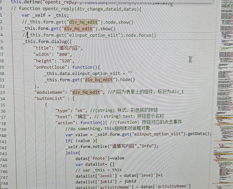
Task: Click line number 748 in the gutter
Action: coord(4,183)
